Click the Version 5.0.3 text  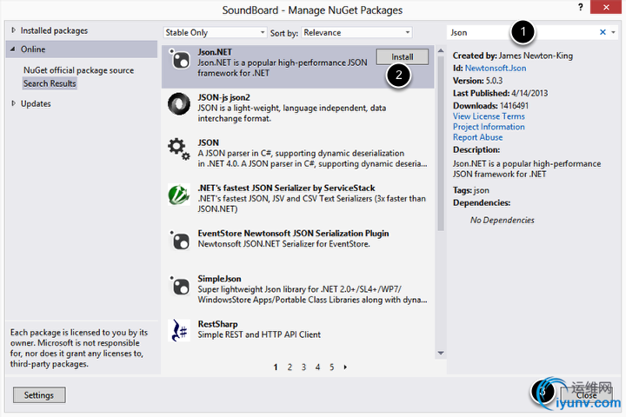click(x=477, y=81)
